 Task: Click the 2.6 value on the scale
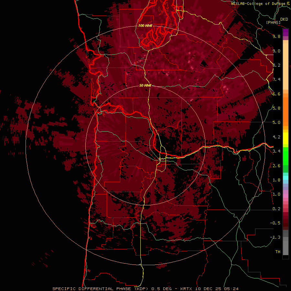276,166
